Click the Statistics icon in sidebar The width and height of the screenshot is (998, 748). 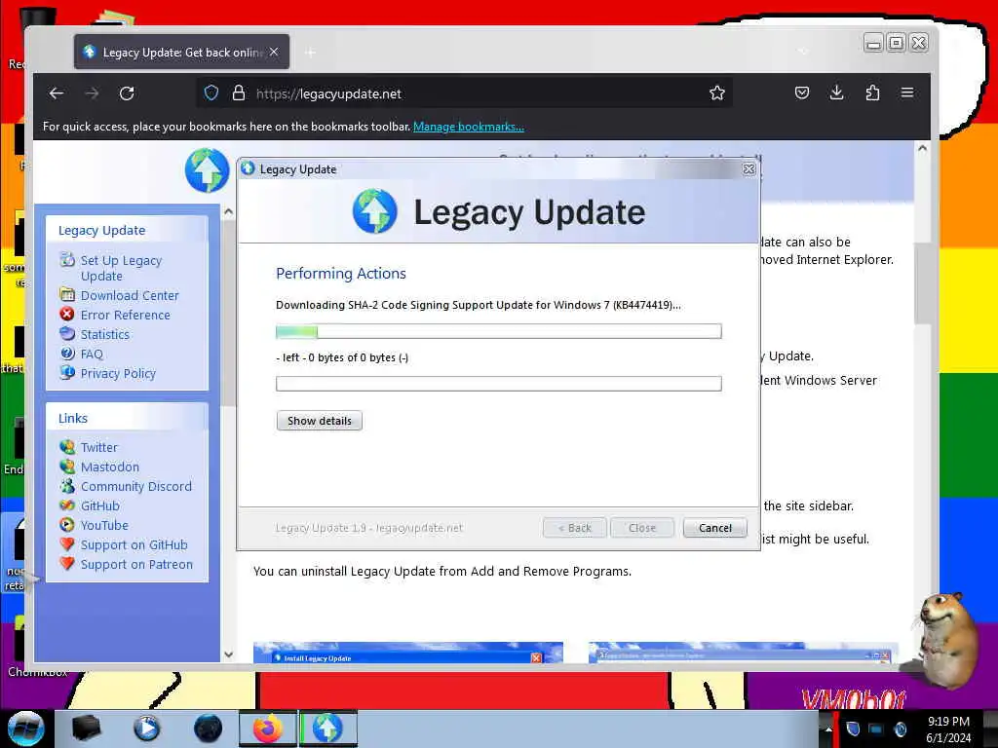(x=67, y=333)
